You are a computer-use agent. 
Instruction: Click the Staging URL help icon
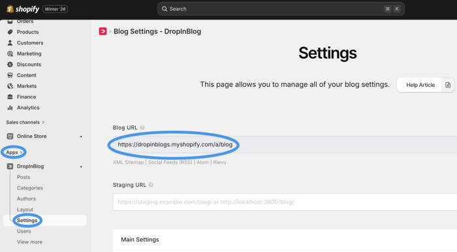pos(151,185)
